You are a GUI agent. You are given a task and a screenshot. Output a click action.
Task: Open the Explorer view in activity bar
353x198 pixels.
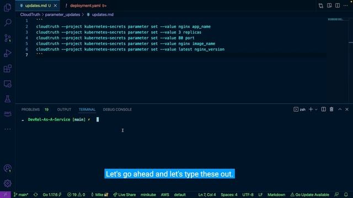[x=7, y=7]
